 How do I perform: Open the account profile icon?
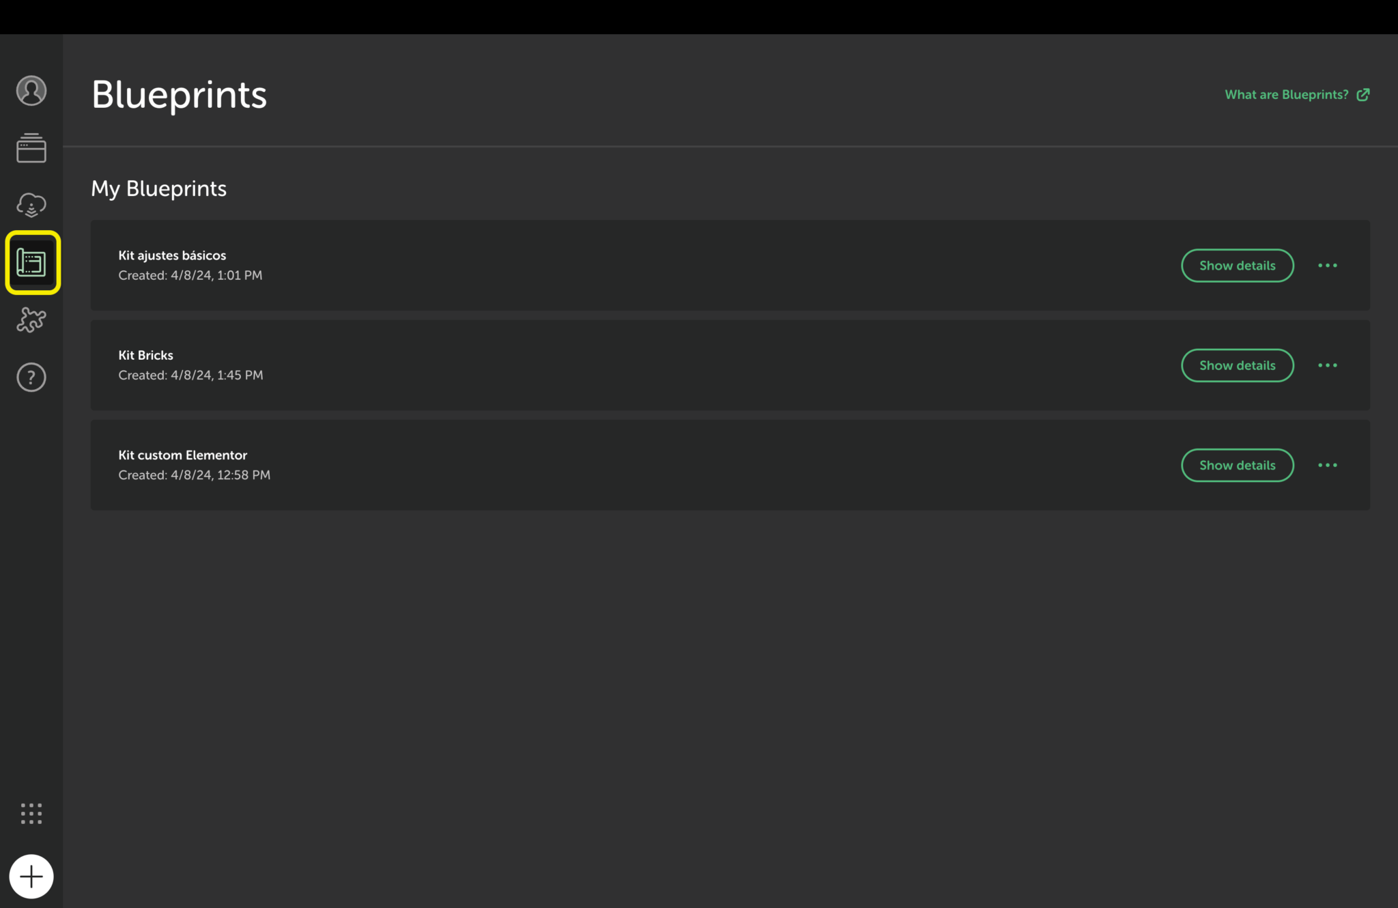click(31, 91)
